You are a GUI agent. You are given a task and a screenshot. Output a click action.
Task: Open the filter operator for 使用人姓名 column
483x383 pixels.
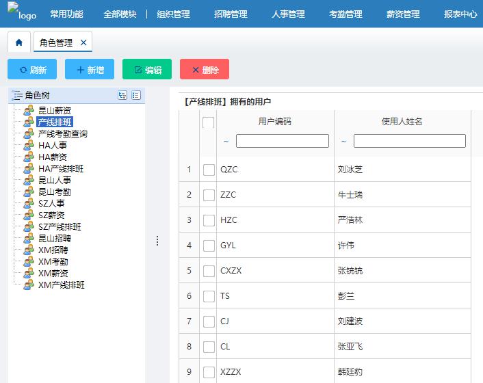tap(344, 142)
